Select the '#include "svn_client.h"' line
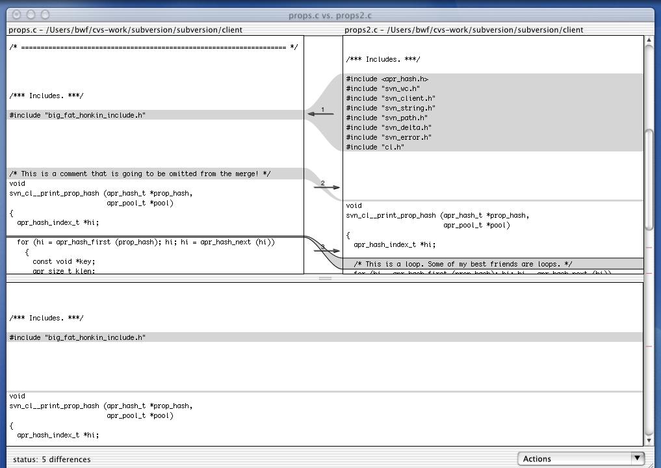661x468 pixels. click(x=493, y=98)
